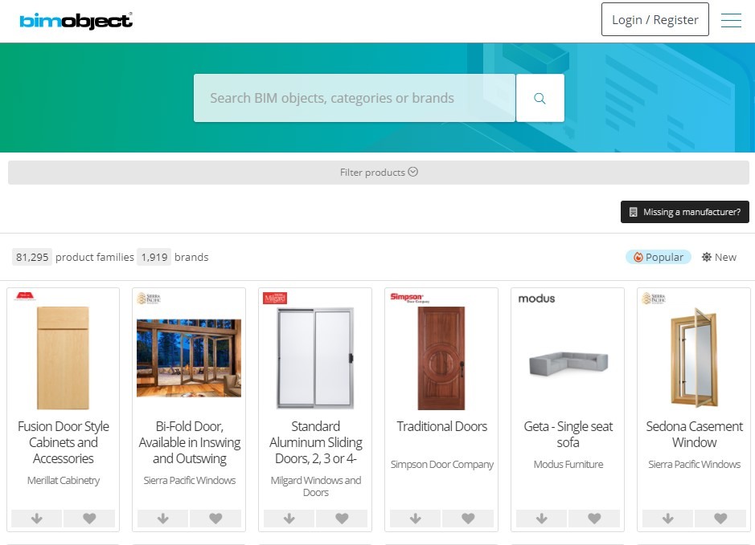This screenshot has width=755, height=545.
Task: Click the casement window image
Action: (694, 358)
